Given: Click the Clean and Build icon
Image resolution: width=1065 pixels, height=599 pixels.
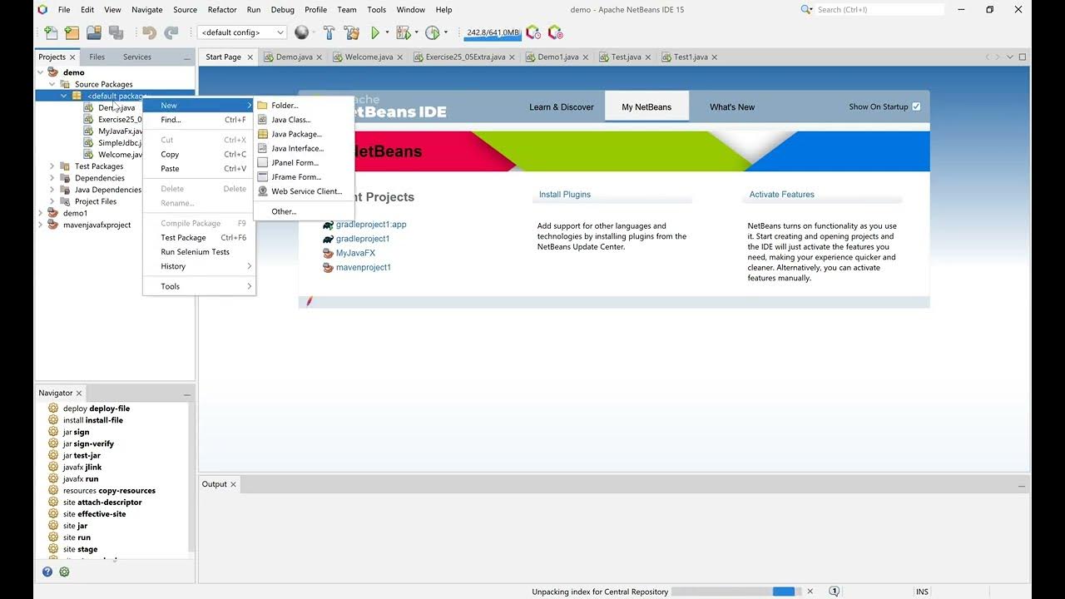Looking at the screenshot, I should point(351,32).
